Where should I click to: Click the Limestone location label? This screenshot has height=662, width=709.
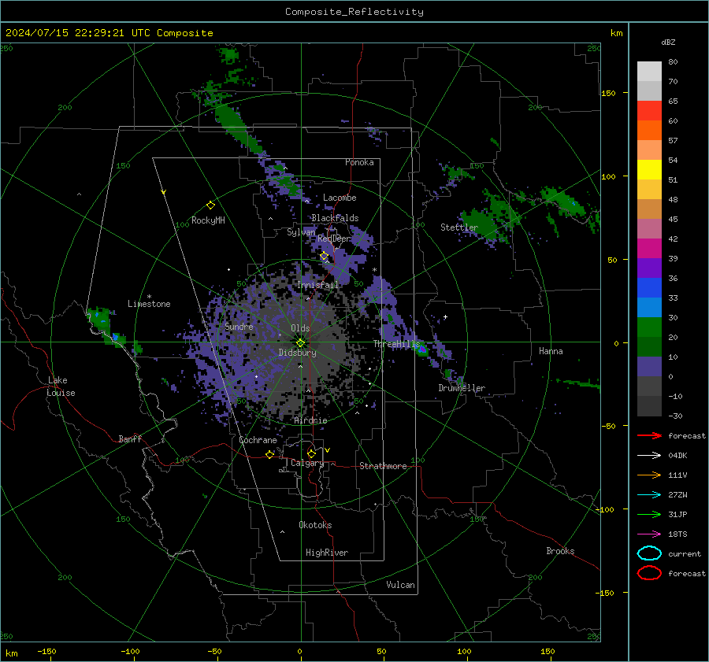pyautogui.click(x=149, y=304)
